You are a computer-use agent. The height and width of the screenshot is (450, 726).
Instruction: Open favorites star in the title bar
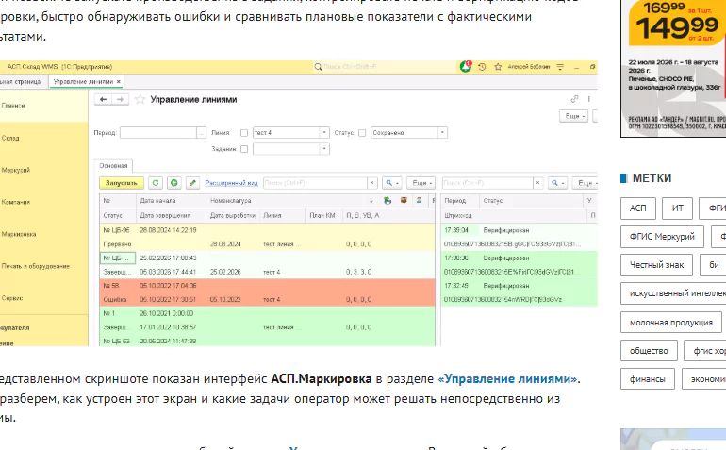click(x=498, y=67)
